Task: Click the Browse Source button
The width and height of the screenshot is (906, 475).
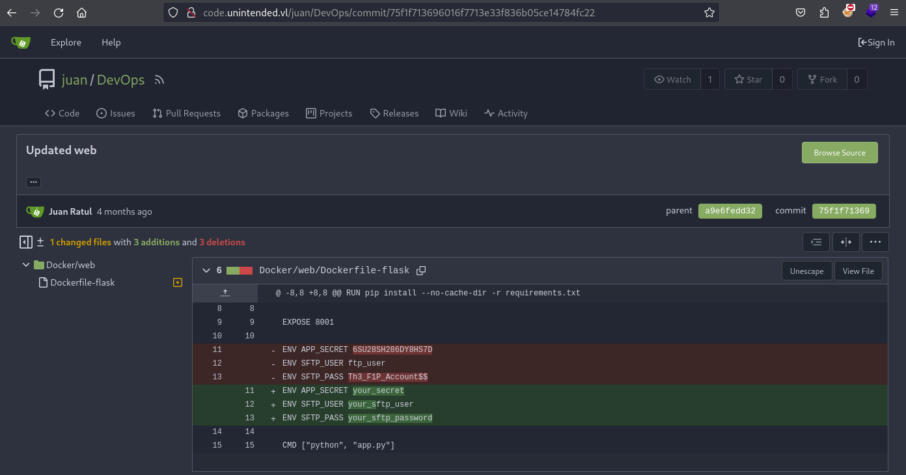Action: coord(840,153)
